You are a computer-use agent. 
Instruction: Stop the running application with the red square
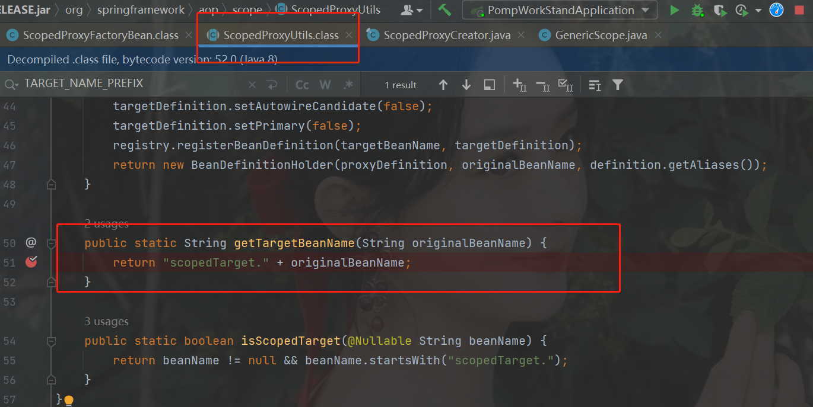(x=799, y=10)
